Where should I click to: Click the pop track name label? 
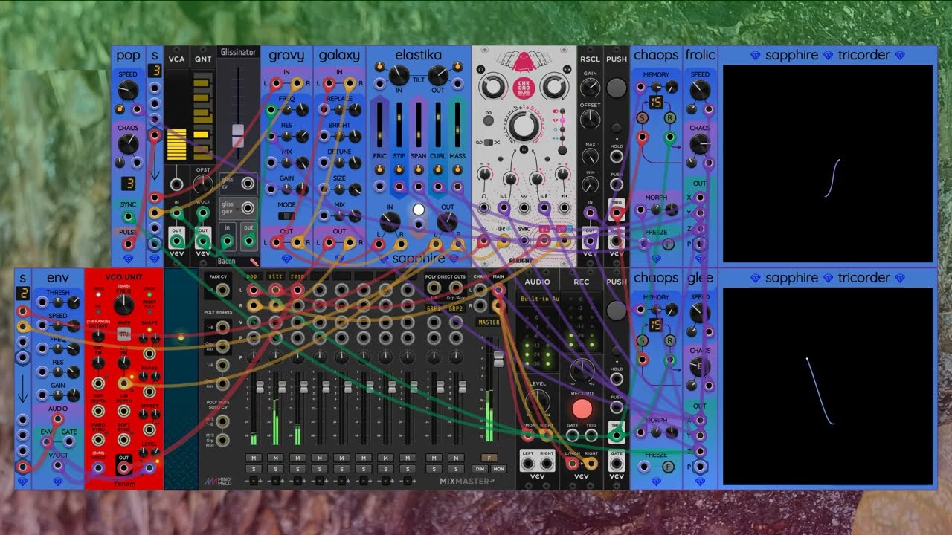(254, 276)
